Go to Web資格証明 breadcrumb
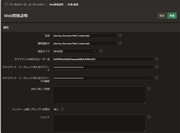Screen dimensions: 180x133 pos(56,5)
